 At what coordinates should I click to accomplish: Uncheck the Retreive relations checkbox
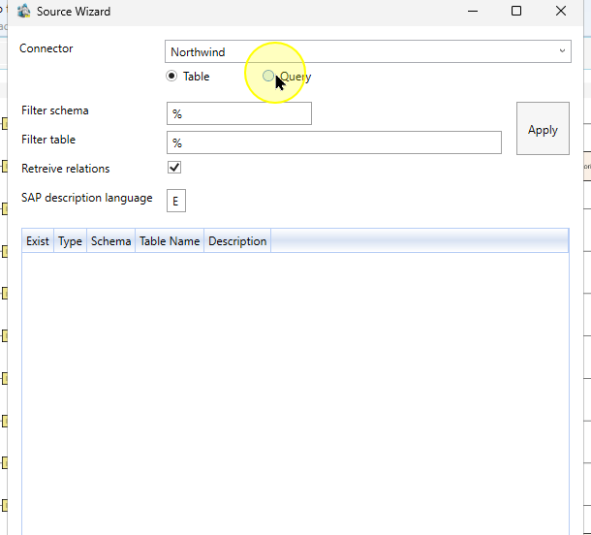[x=174, y=168]
